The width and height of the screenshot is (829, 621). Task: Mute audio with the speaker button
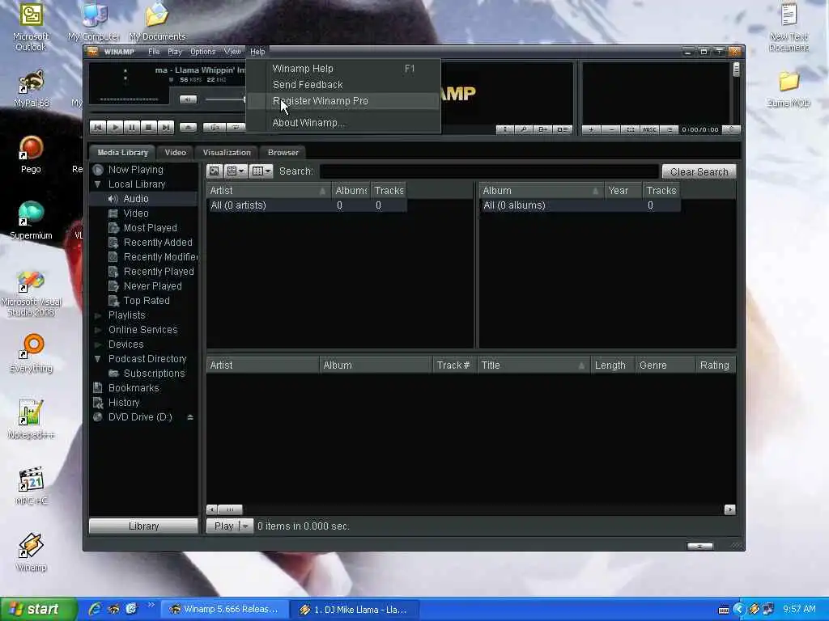point(188,99)
